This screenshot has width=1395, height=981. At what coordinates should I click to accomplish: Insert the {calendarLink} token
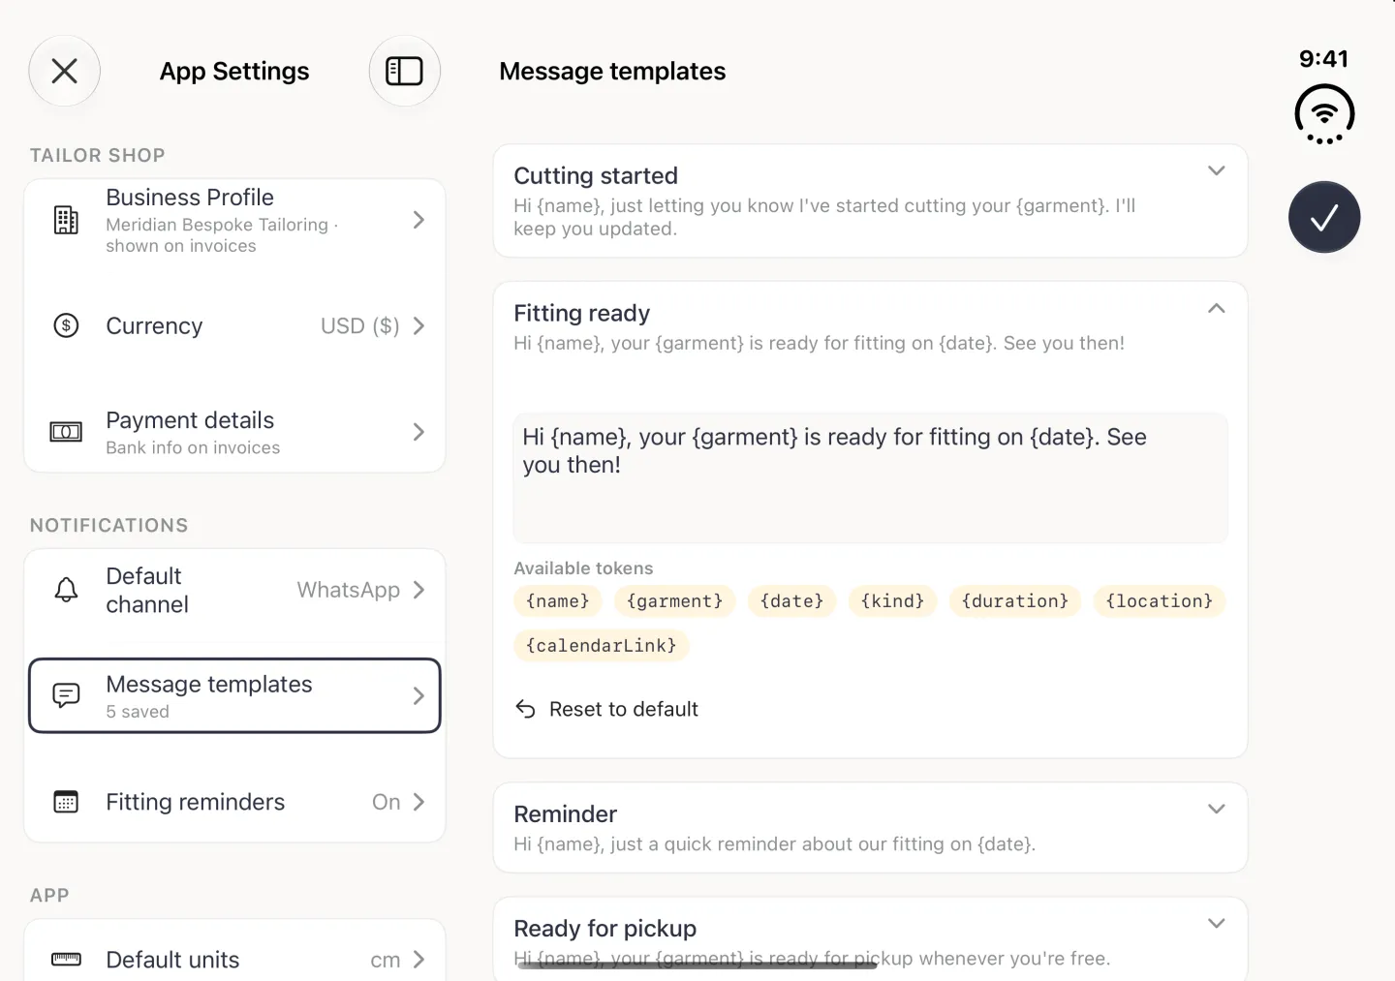point(602,645)
